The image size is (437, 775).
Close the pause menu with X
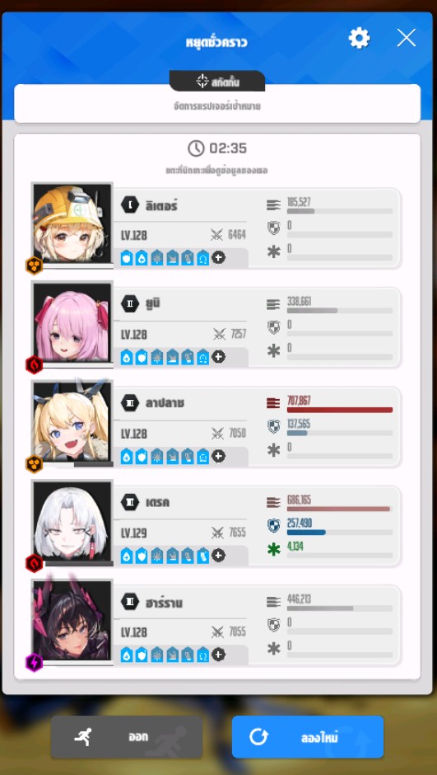(406, 38)
